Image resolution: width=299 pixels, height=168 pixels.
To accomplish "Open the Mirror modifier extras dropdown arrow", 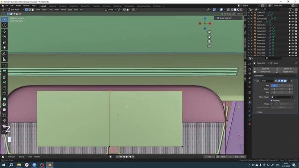I will pos(288,81).
